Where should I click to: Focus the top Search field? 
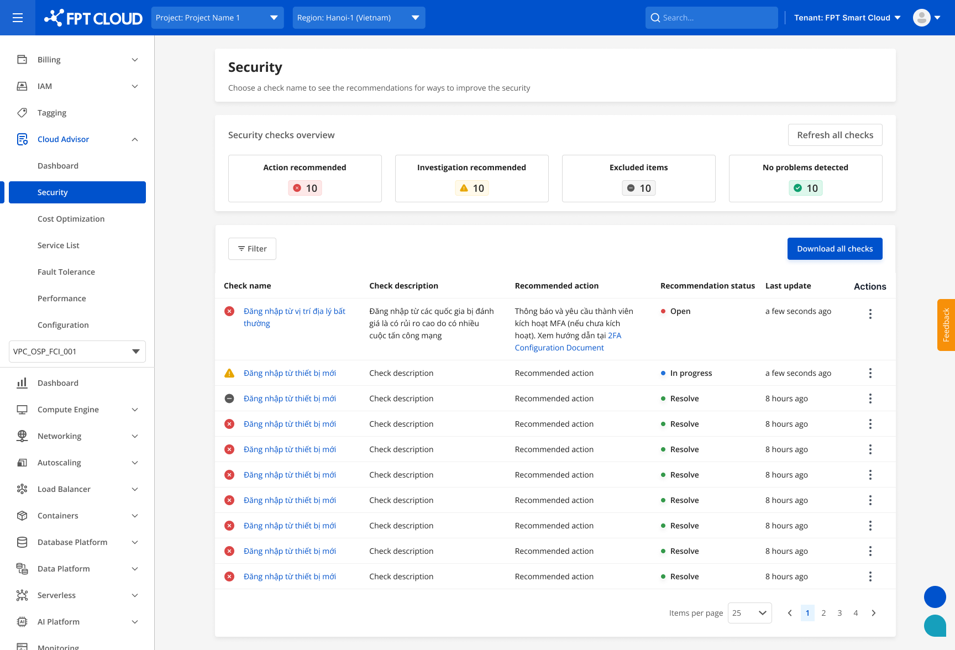[712, 18]
